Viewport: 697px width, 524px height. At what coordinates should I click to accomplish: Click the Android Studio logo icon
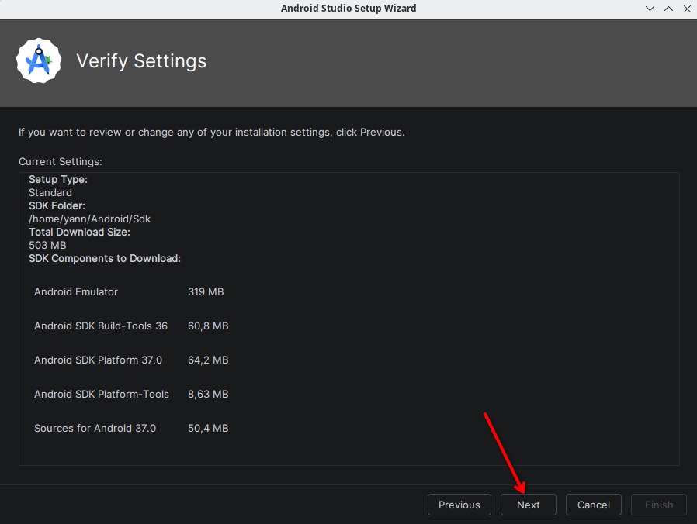click(39, 60)
